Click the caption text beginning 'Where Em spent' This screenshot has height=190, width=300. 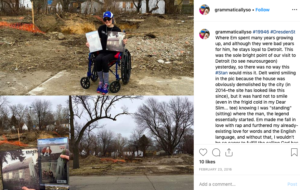pyautogui.click(x=256, y=87)
